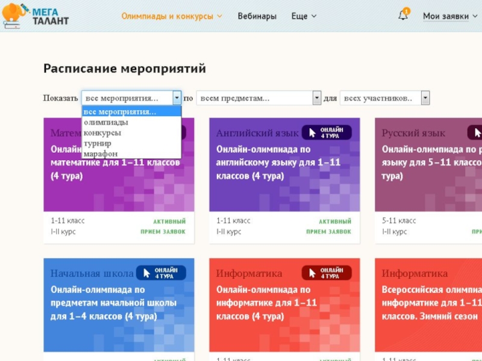Viewport: 482px width, 361px height.
Task: Expand the Олимпиады и конкурсы menu
Action: click(x=172, y=16)
